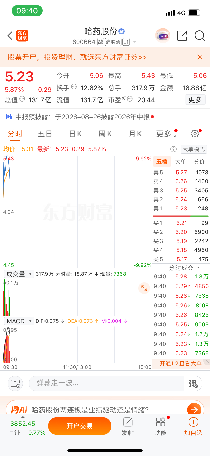Dismiss the 开通L2 prompt with X
Screen dimensions: 210x456
point(207,361)
